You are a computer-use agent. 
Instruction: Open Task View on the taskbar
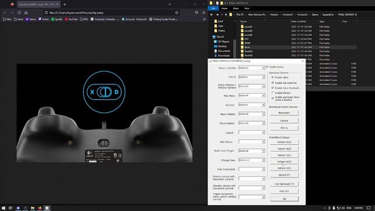click(11, 208)
